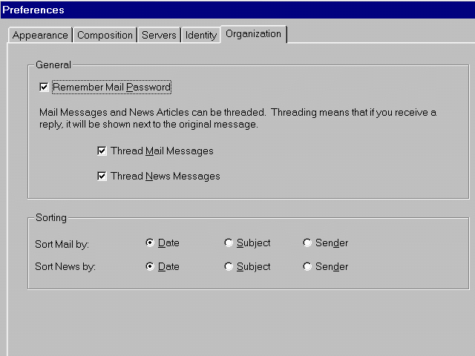
Task: Click the Organization tab
Action: (253, 33)
